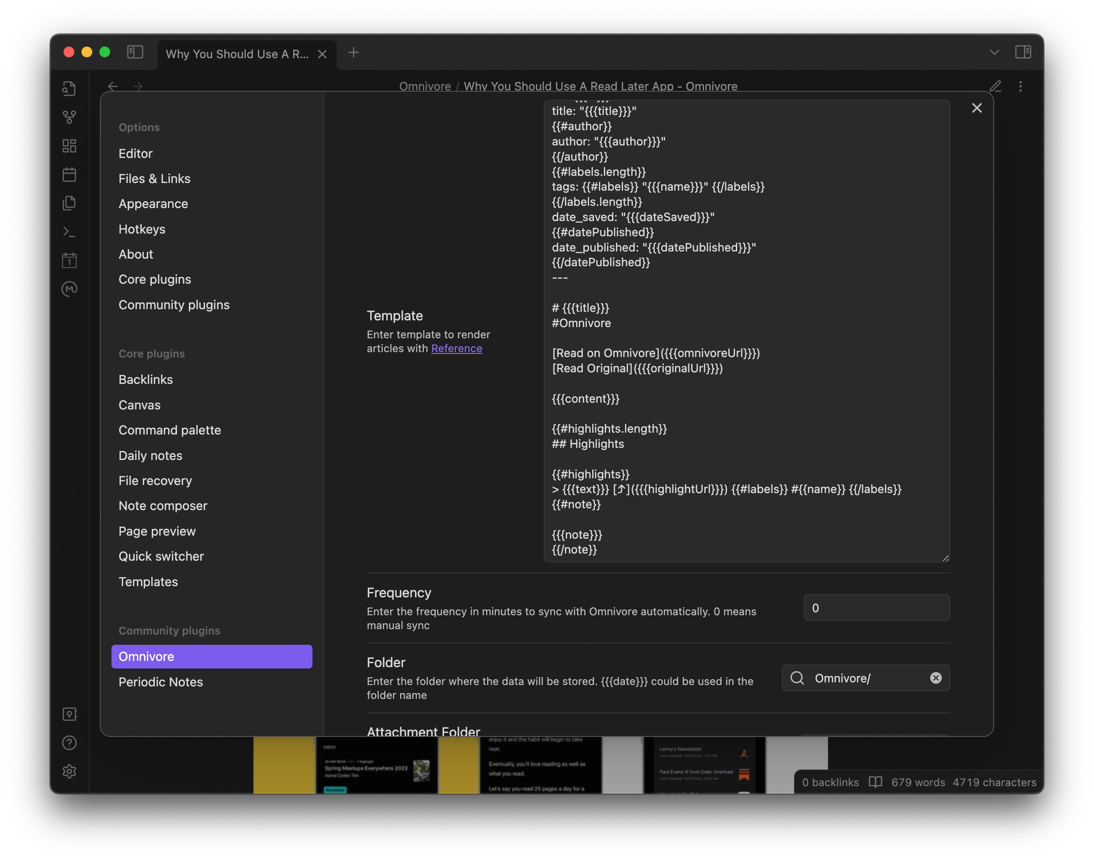Image resolution: width=1094 pixels, height=860 pixels.
Task: Open quick switcher ribbon icon
Action: [x=69, y=88]
